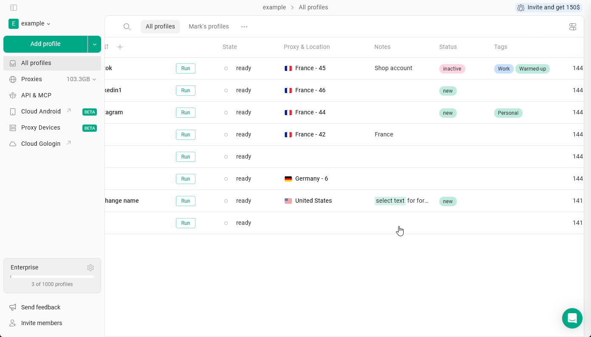Expand the Add profile dropdown arrow

tap(95, 44)
